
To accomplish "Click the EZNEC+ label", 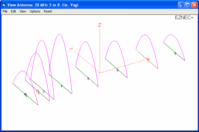I will point(184,18).
